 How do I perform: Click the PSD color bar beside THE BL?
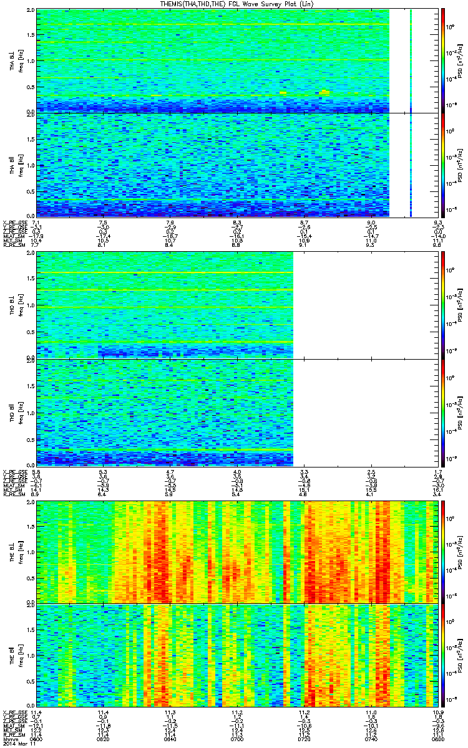443,551
